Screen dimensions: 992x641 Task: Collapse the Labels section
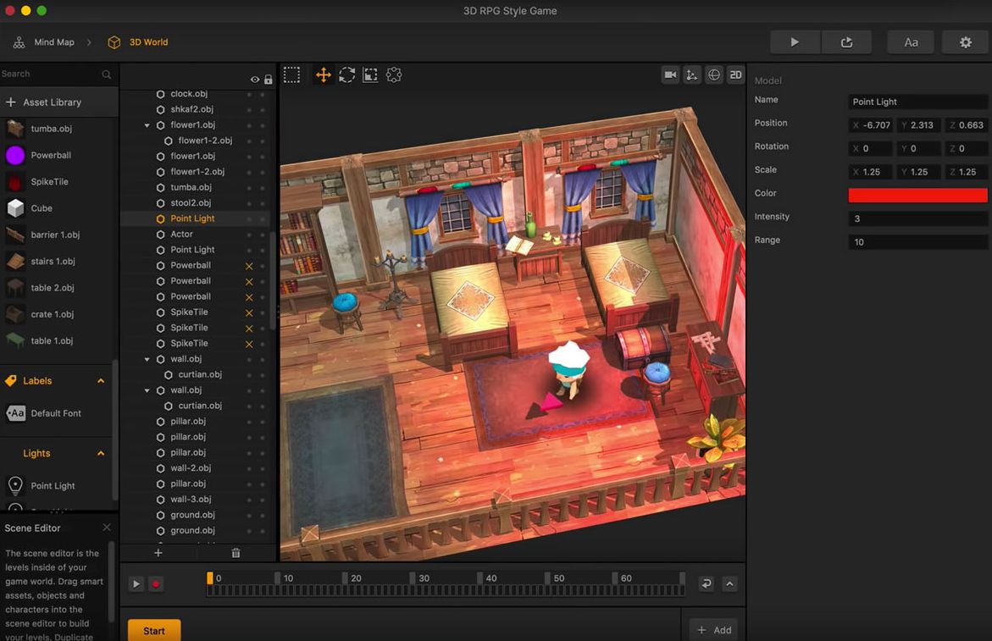101,380
